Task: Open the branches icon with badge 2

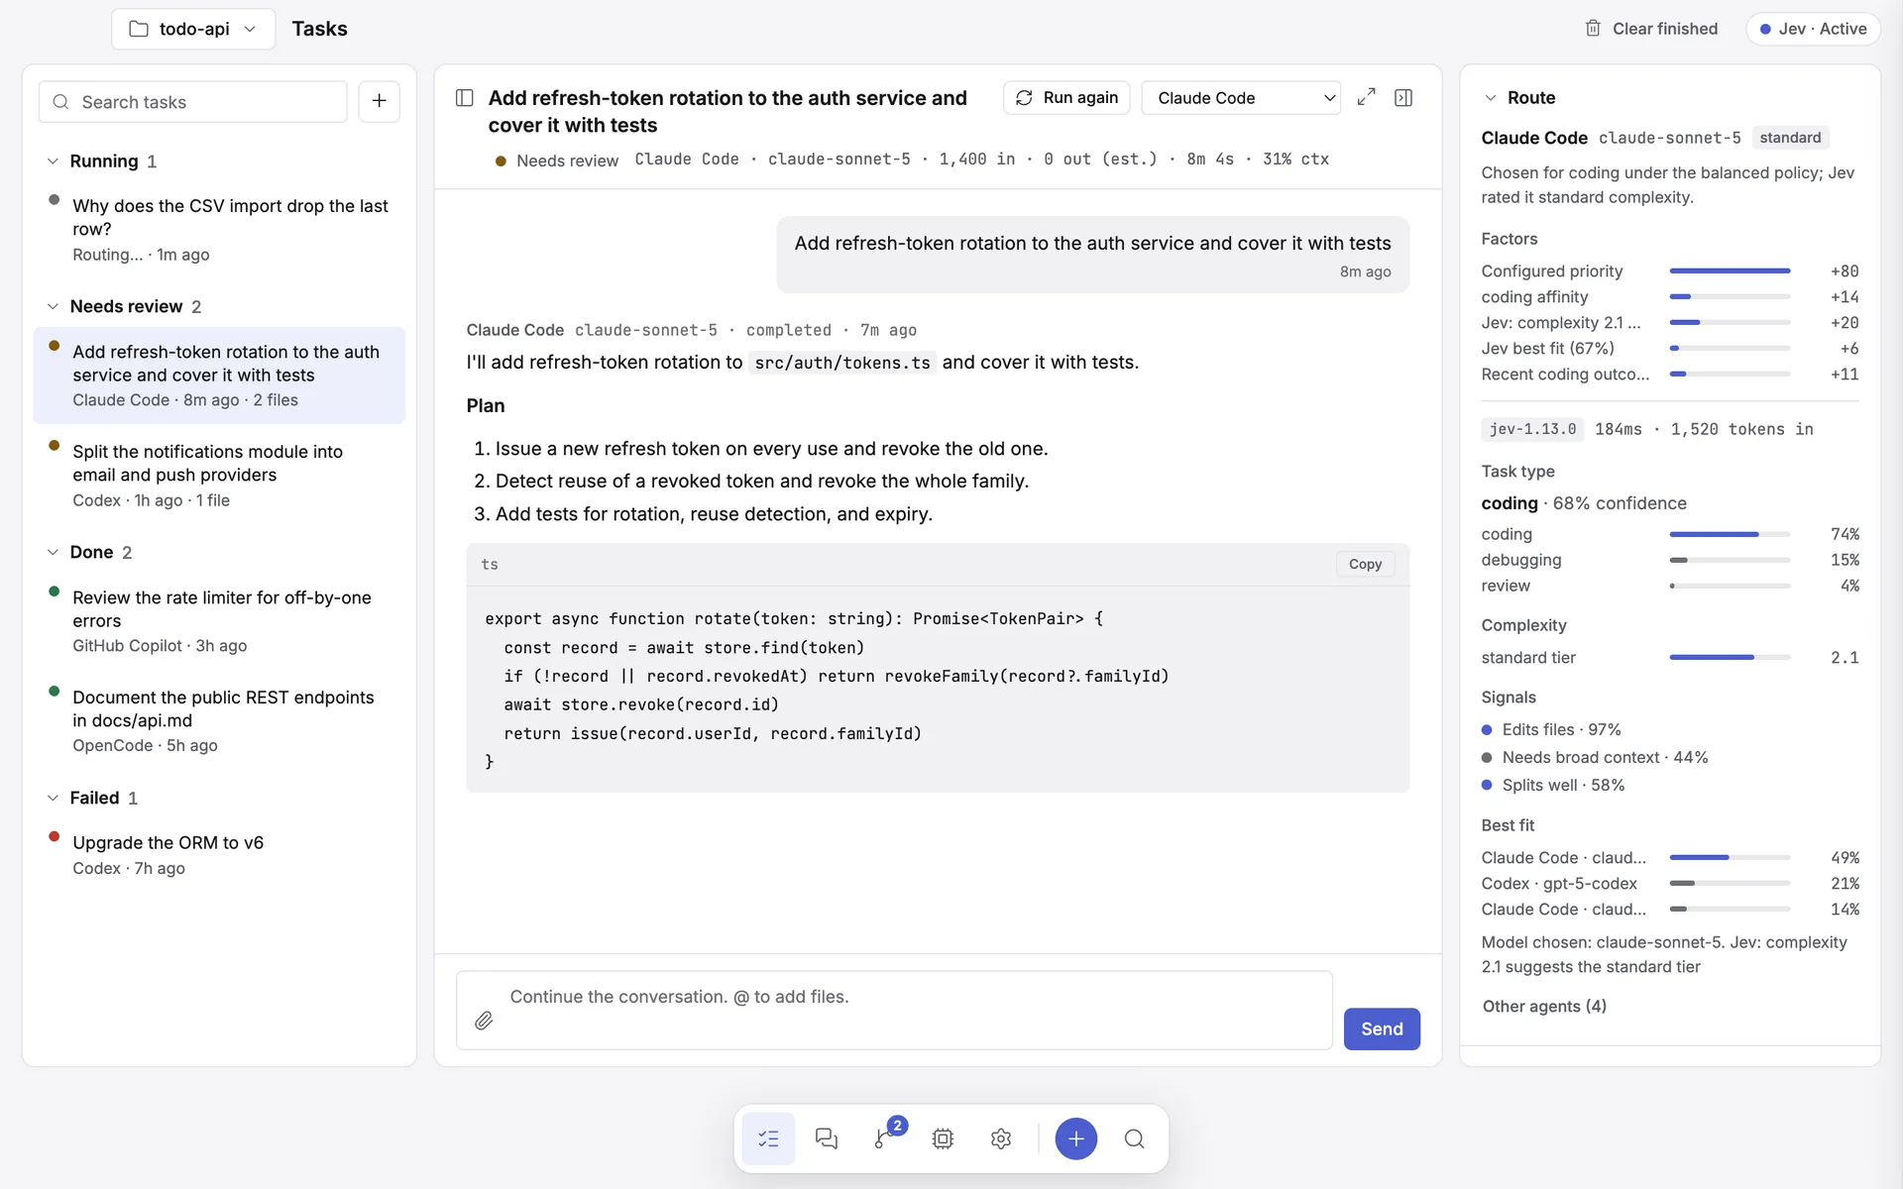Action: (x=884, y=1138)
